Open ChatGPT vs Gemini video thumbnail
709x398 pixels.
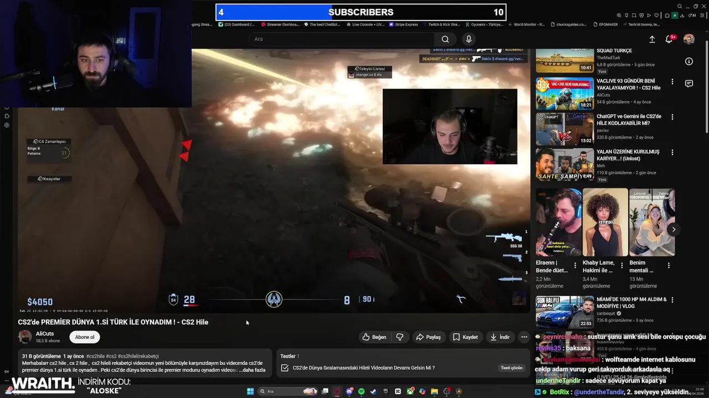(x=564, y=129)
